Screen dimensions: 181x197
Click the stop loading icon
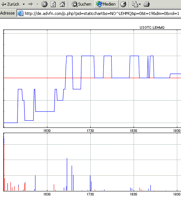(x=44, y=4)
